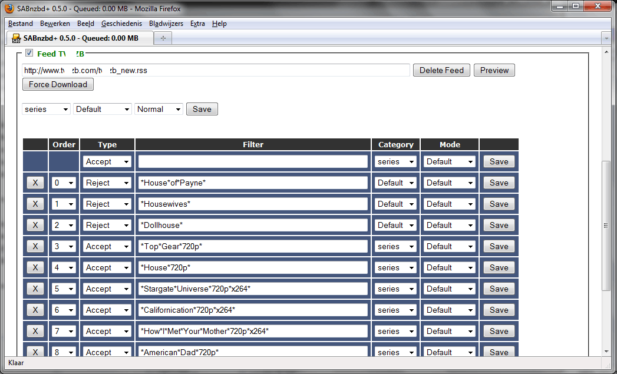Click the Filter column header
Screen dimensions: 617x374
tap(253, 145)
